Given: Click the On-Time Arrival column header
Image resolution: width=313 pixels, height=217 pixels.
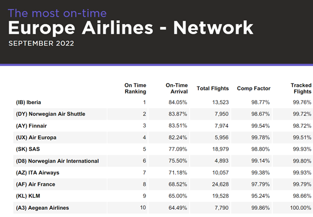Looking at the screenshot, I should tap(177, 88).
